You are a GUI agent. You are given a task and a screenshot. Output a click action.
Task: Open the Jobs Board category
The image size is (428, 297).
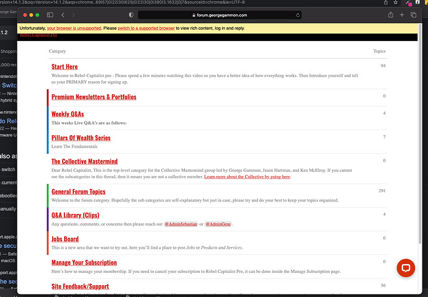click(x=65, y=239)
